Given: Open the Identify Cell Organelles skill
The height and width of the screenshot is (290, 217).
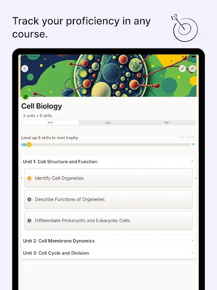Looking at the screenshot, I should click(108, 178).
